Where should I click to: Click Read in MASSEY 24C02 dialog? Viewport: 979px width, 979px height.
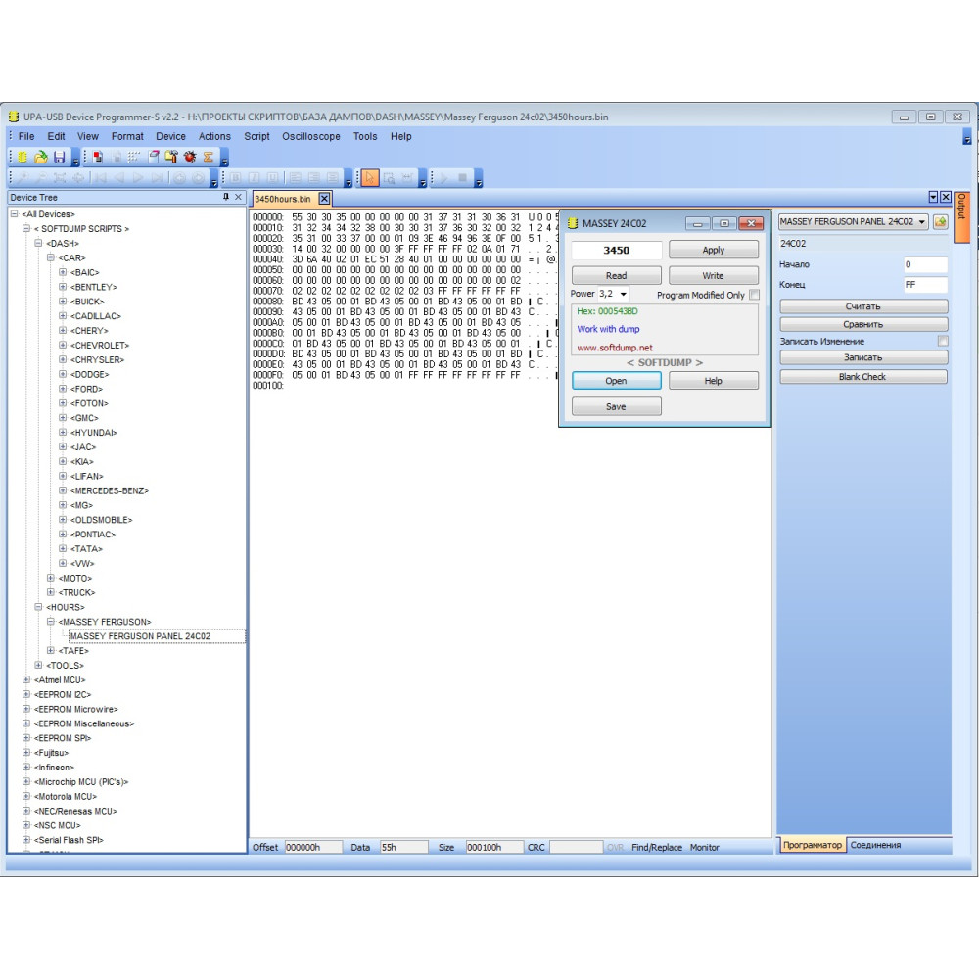[x=616, y=275]
